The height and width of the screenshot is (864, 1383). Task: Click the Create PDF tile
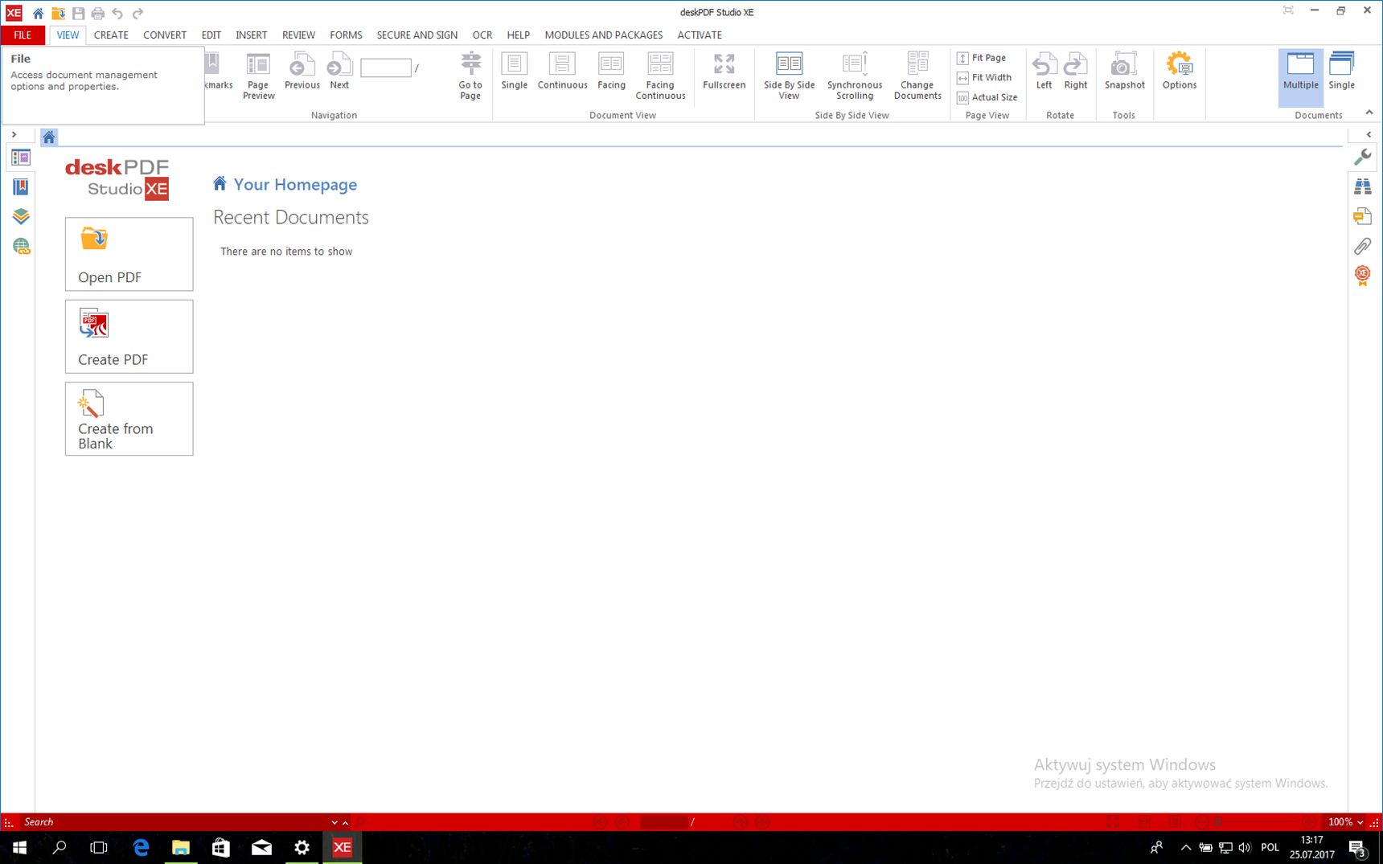[x=129, y=336]
